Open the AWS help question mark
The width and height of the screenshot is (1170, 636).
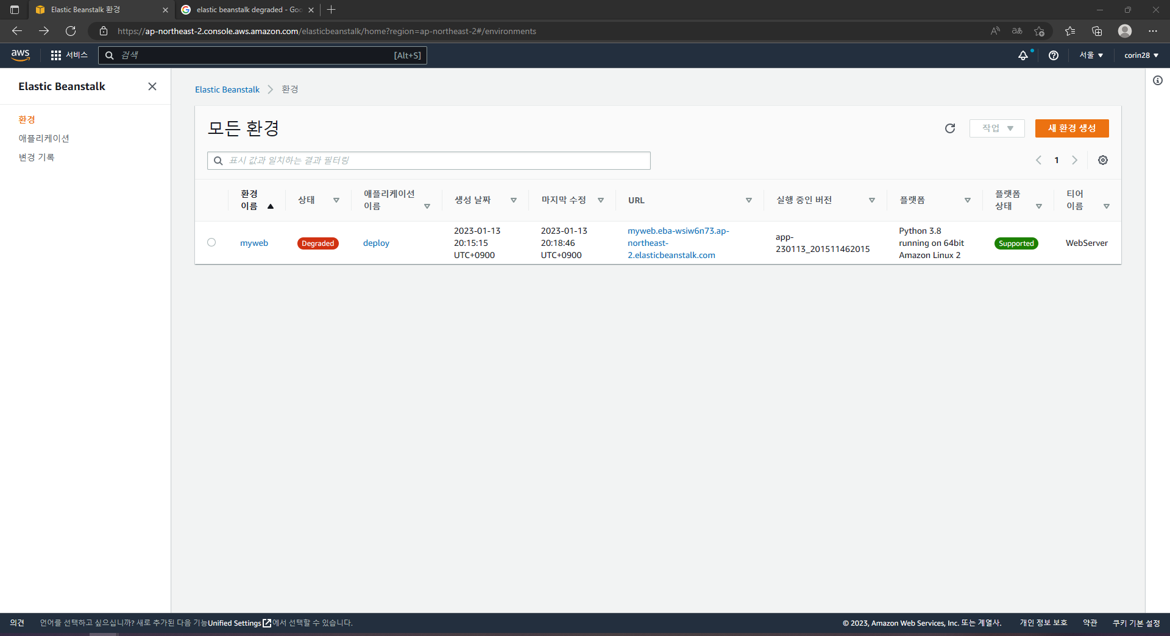coord(1054,55)
